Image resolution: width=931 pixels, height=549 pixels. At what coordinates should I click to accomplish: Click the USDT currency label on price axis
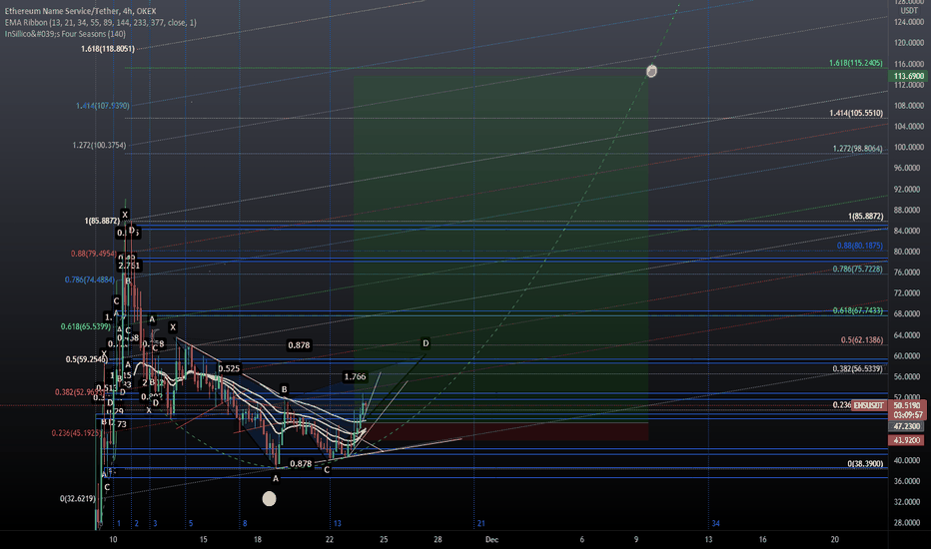tap(909, 11)
